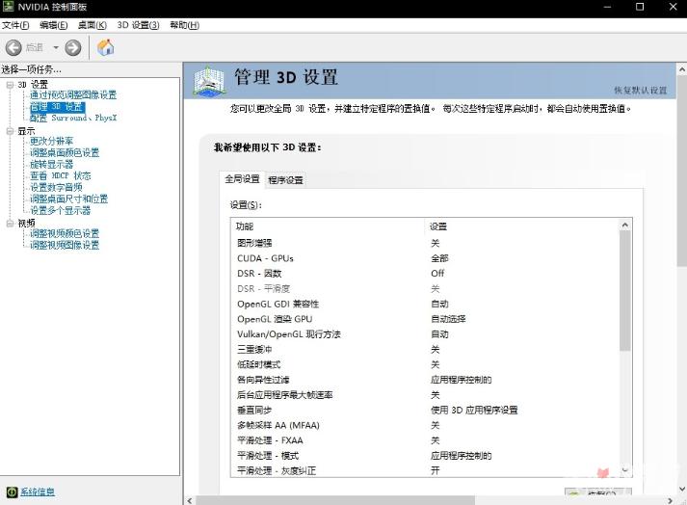Collapse the 显示 tree node
Image resolution: width=687 pixels, height=505 pixels.
click(9, 130)
